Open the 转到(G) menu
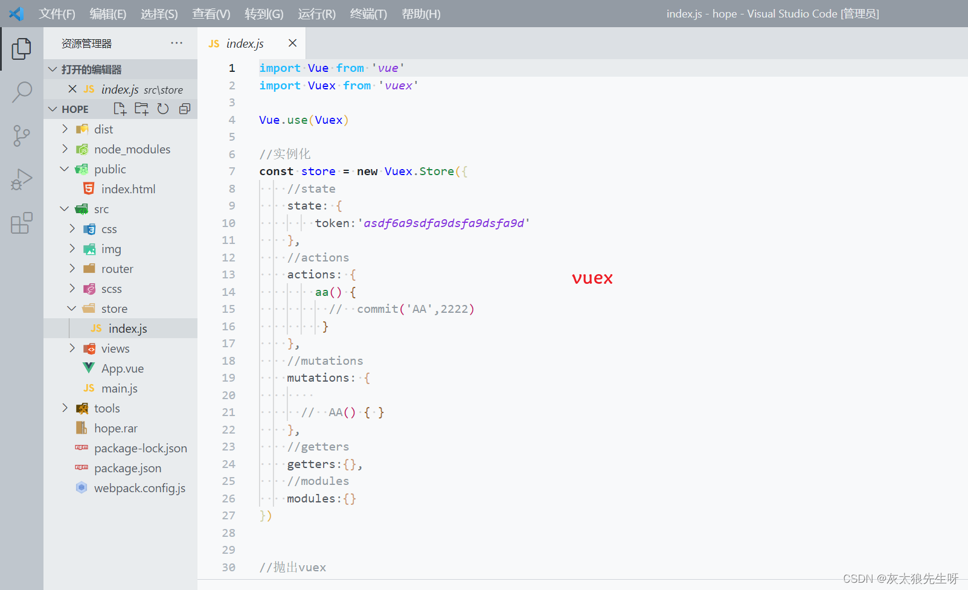 pos(264,14)
